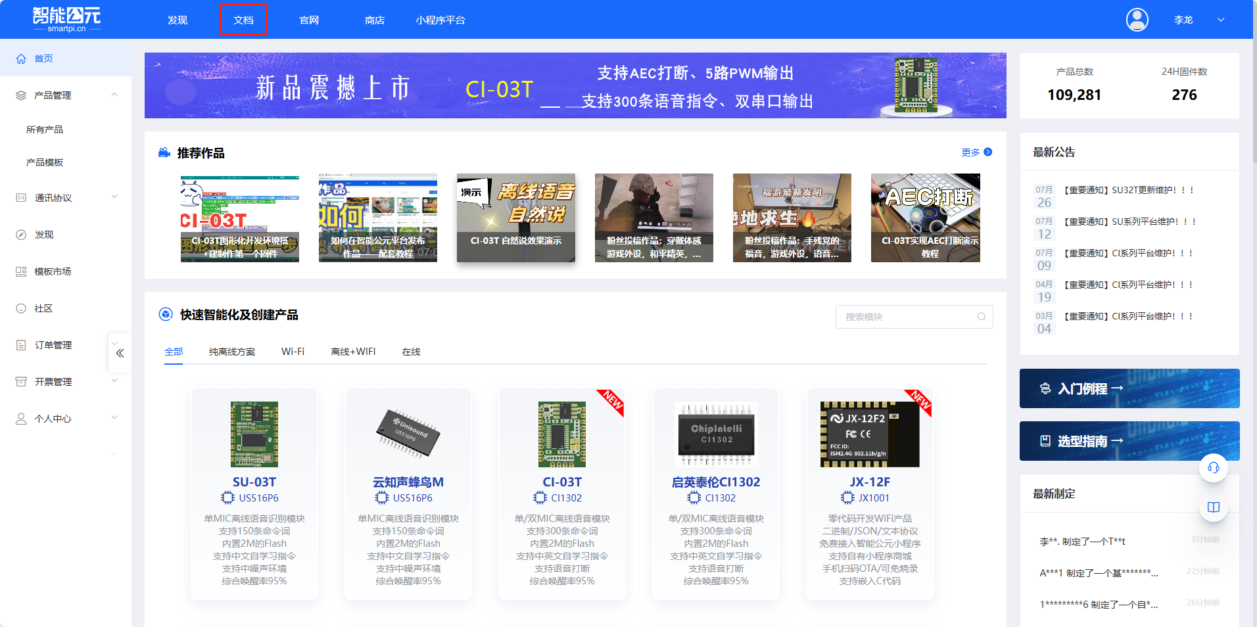Screen dimensions: 1257x627
Task: Collapse the 产品管理 section chevron
Action: pyautogui.click(x=114, y=94)
